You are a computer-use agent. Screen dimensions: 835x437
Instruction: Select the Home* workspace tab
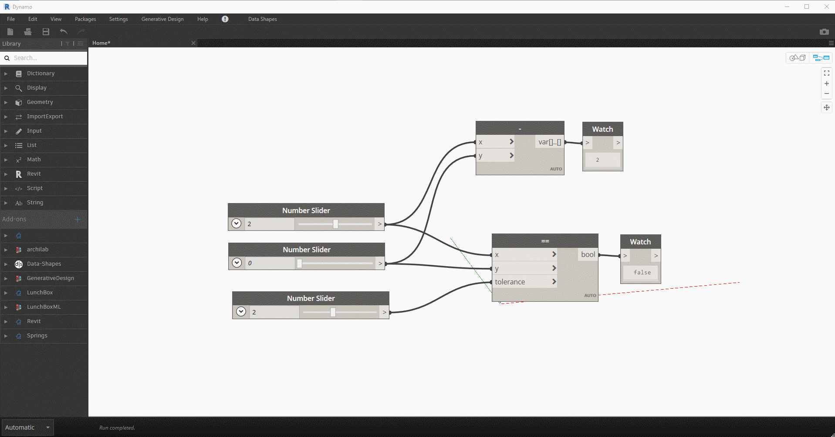coord(101,43)
